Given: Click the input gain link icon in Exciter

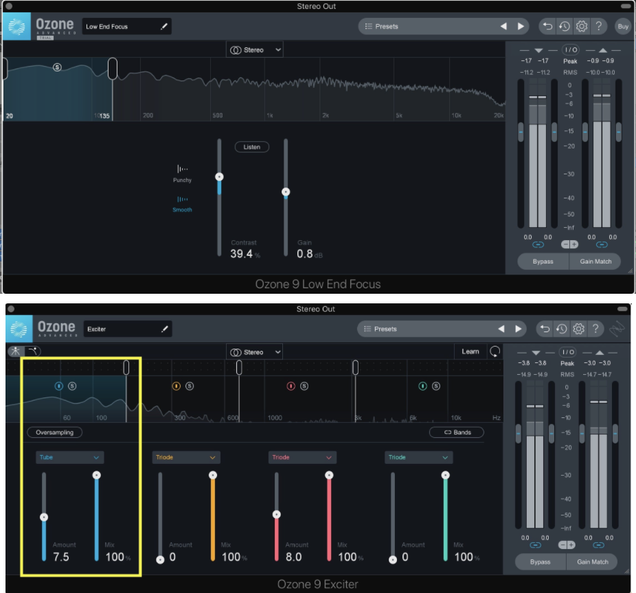Looking at the screenshot, I should click(536, 545).
